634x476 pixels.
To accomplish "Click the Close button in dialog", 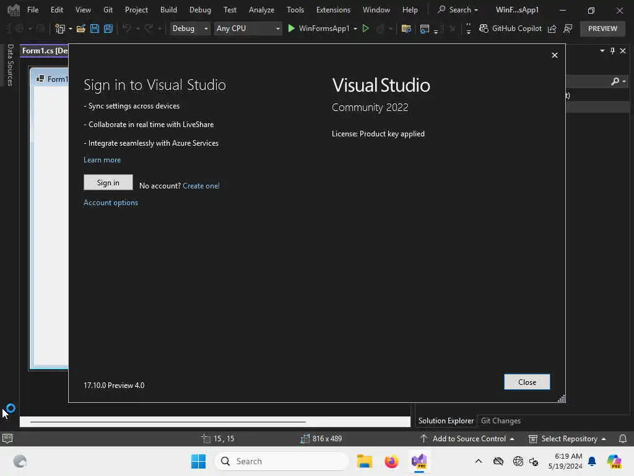I will coord(527,382).
